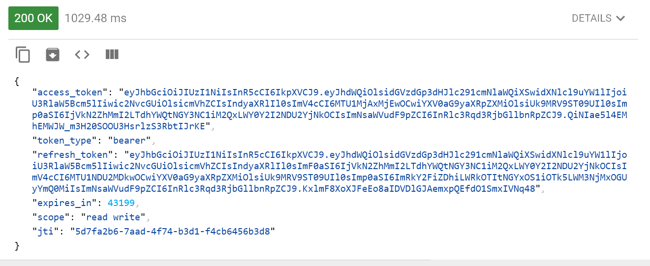
Task: Save the response using the download icon
Action: tap(53, 55)
